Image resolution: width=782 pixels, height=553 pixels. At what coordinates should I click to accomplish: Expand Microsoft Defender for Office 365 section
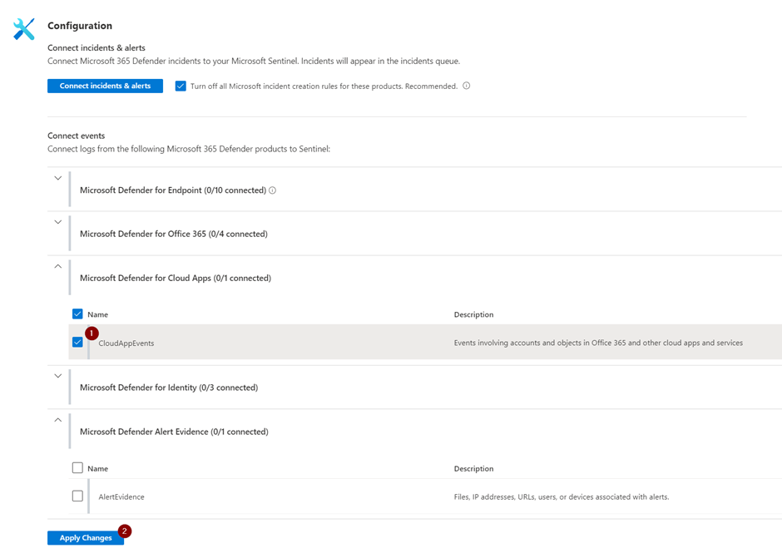pyautogui.click(x=58, y=222)
